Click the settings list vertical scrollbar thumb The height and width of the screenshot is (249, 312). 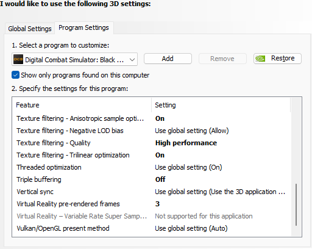(x=296, y=204)
